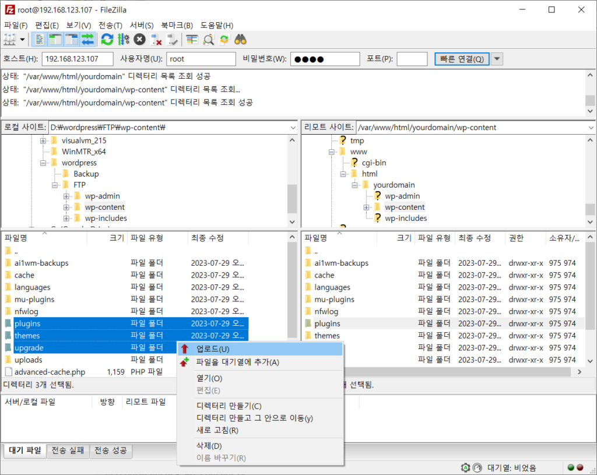The height and width of the screenshot is (475, 597).
Task: Choose 삭제(D) from the context menu
Action: [x=260, y=446]
